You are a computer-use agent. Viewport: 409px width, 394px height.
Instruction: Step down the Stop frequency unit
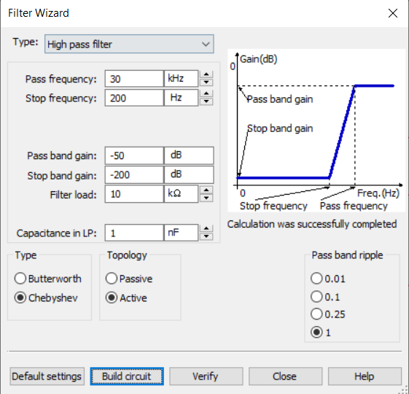[x=206, y=101]
